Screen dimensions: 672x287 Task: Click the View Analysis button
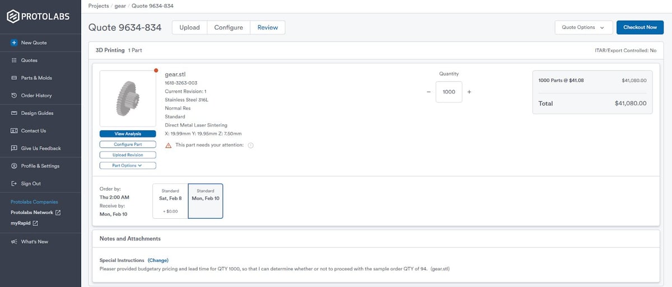[128, 134]
